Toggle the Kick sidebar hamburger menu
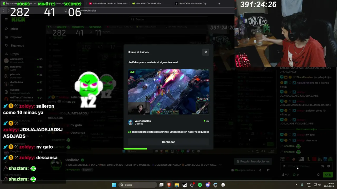337x189 pixels. 6,19
